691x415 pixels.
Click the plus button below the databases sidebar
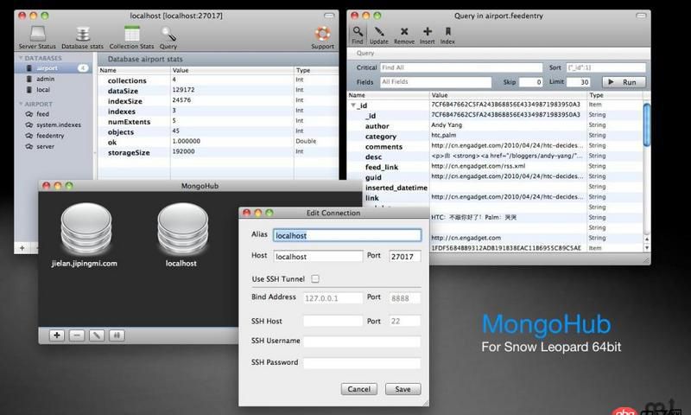[x=22, y=248]
